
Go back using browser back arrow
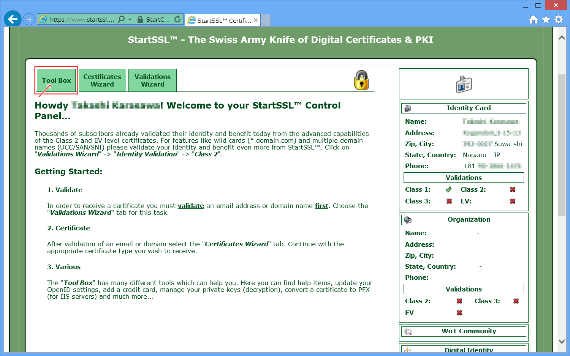tap(13, 19)
